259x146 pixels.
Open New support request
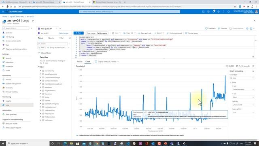(13, 128)
